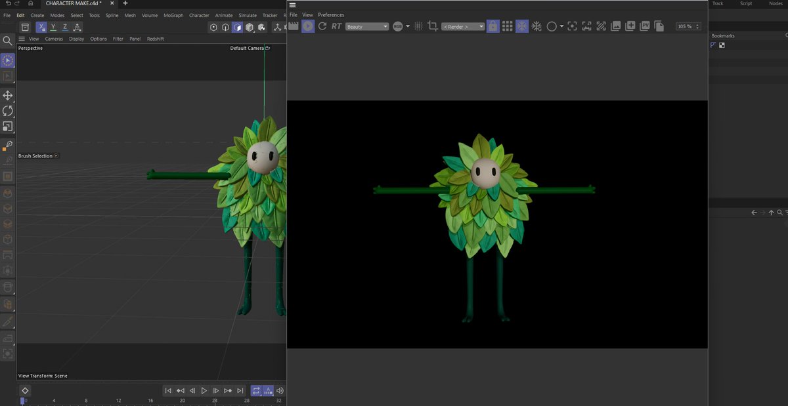Screen dimensions: 788x406
Task: Save render snapshot image icon
Action: [616, 26]
